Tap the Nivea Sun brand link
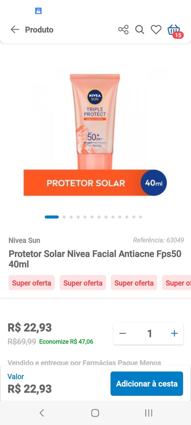The width and height of the screenshot is (191, 425). (x=24, y=240)
